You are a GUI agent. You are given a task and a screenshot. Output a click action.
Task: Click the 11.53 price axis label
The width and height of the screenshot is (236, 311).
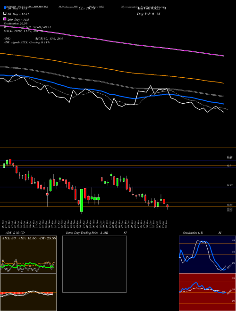(x=229, y=185)
